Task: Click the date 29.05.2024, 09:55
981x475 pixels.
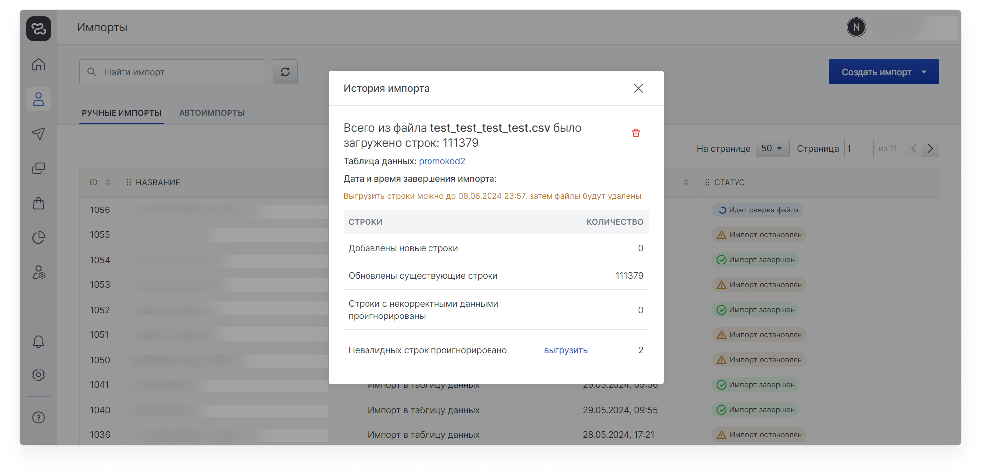Action: (x=620, y=410)
